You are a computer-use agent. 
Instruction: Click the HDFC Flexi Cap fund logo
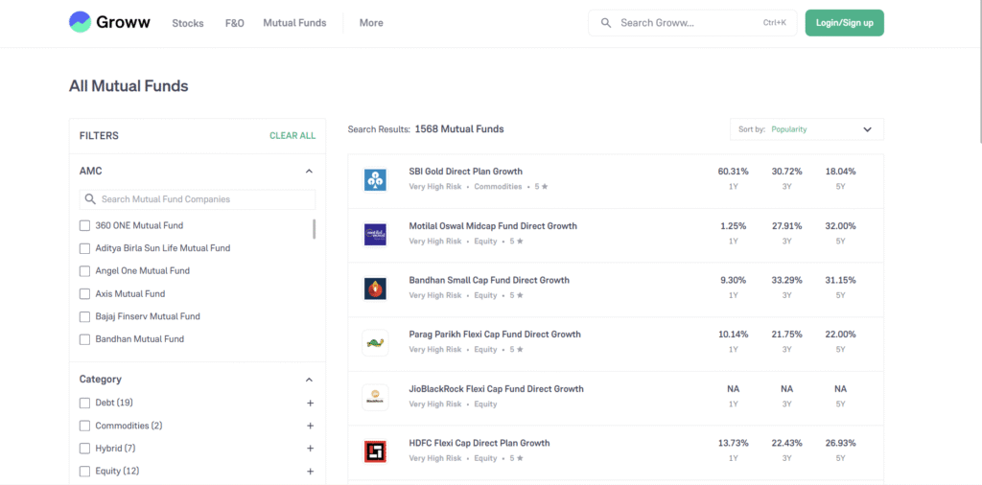pos(375,451)
